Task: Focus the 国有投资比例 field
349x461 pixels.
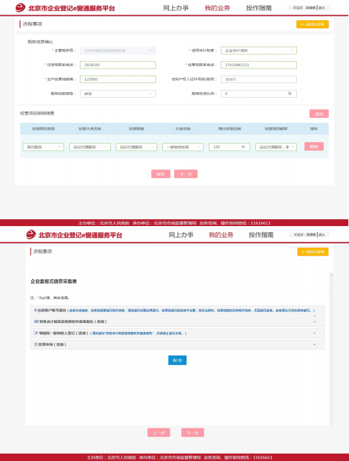Action: point(258,93)
